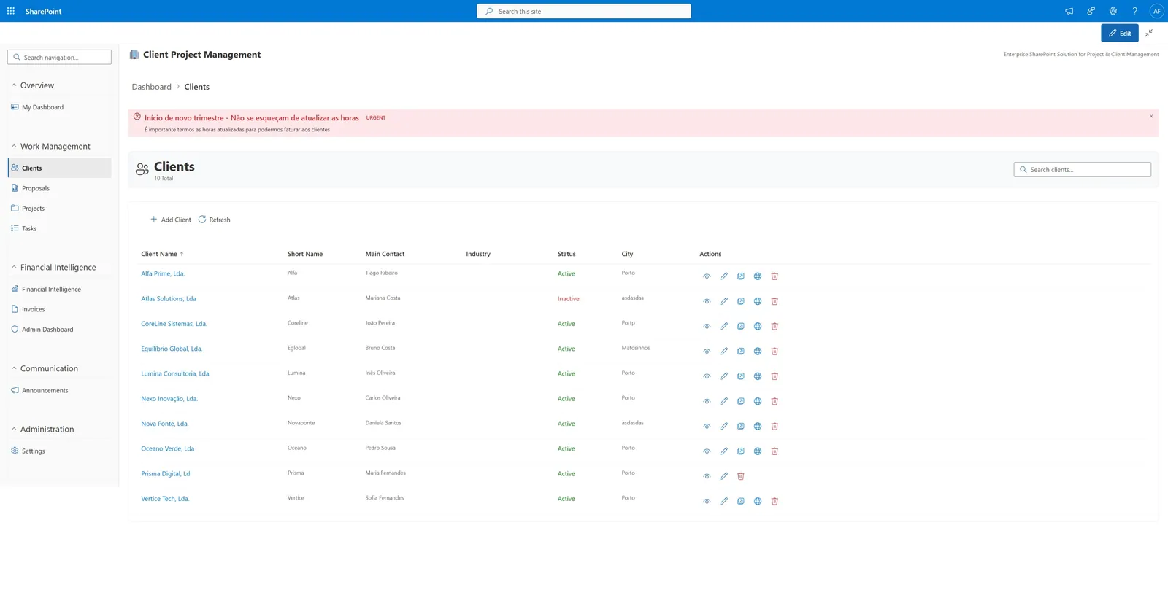Screen dimensions: 1168x598
Task: Click the copy icon in Oceano Verde row
Action: (x=740, y=451)
